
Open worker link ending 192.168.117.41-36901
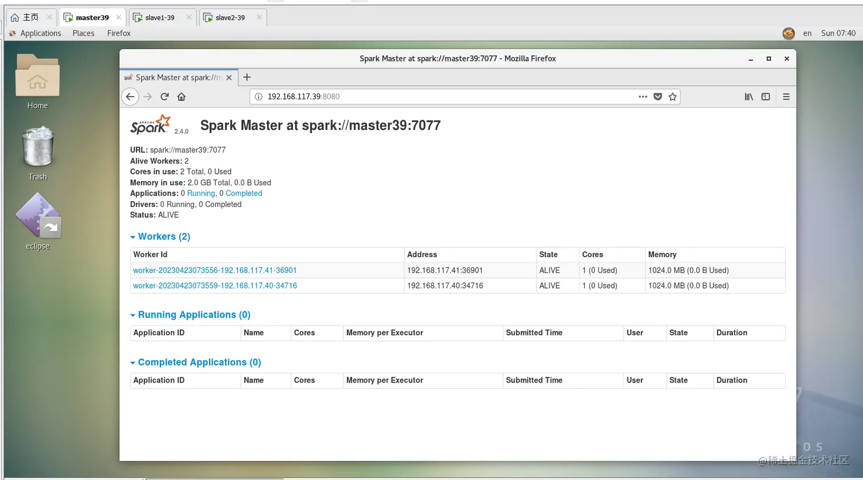tap(215, 270)
